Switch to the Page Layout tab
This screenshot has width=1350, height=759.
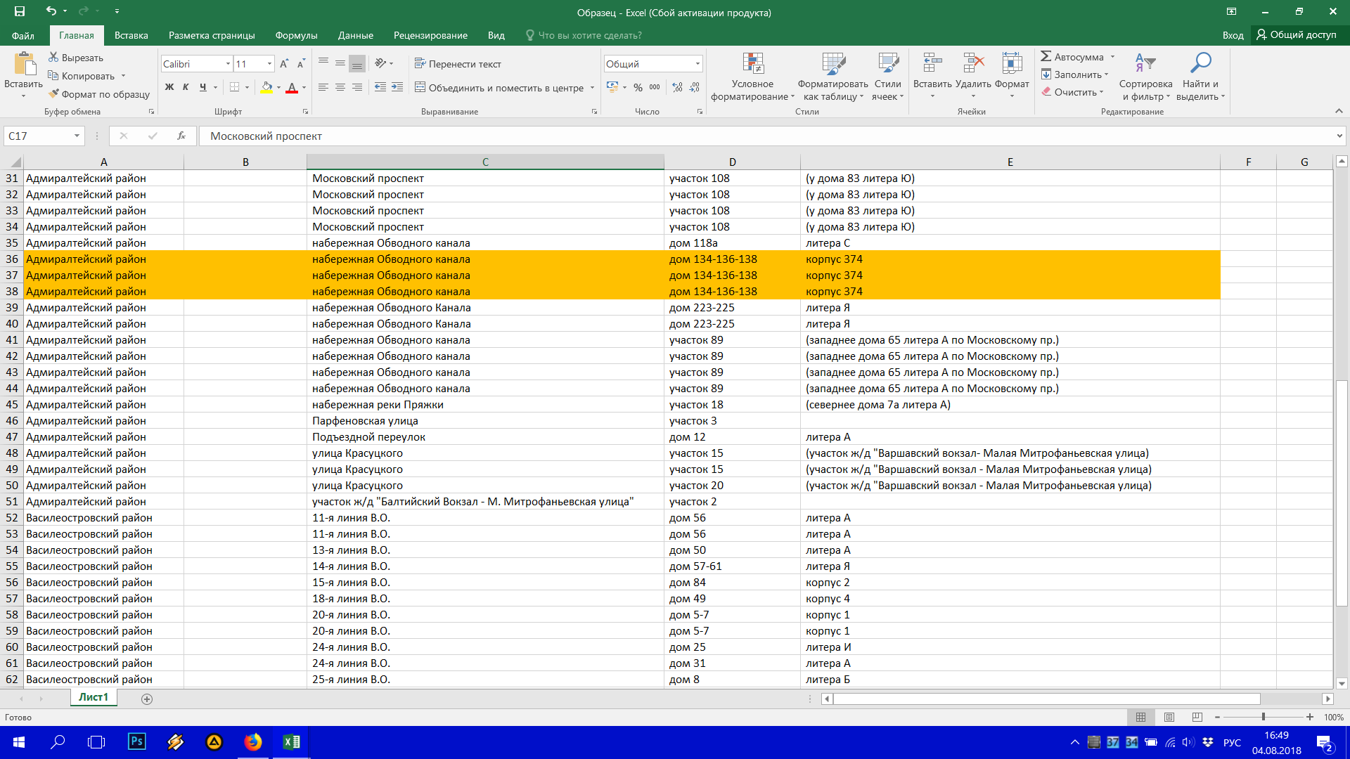click(x=212, y=35)
